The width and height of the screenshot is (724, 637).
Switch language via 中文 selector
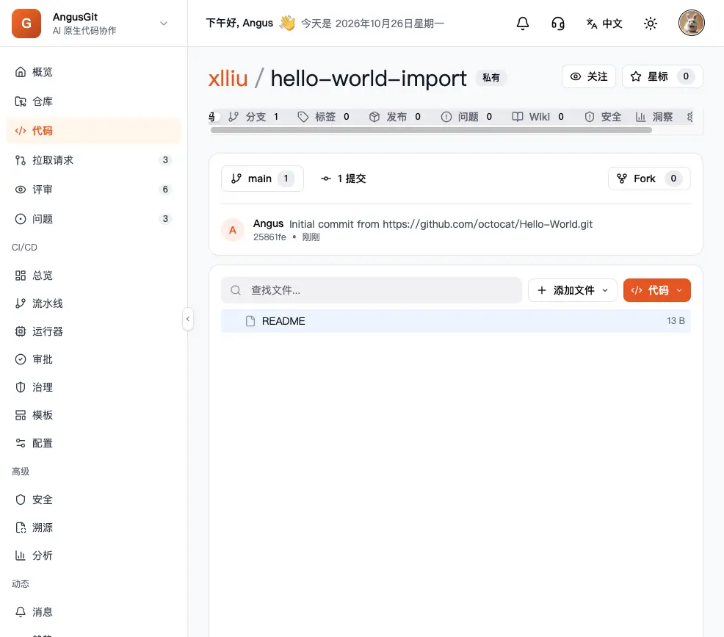click(604, 23)
